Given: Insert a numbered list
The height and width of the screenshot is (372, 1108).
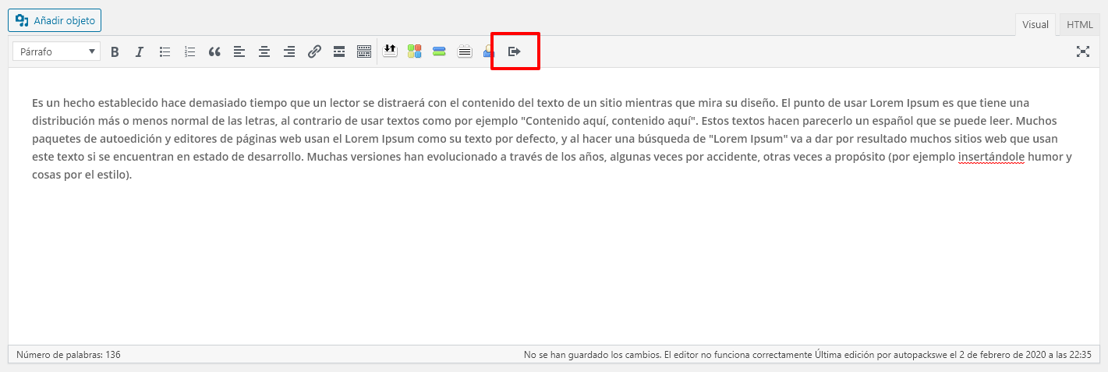Looking at the screenshot, I should 189,52.
